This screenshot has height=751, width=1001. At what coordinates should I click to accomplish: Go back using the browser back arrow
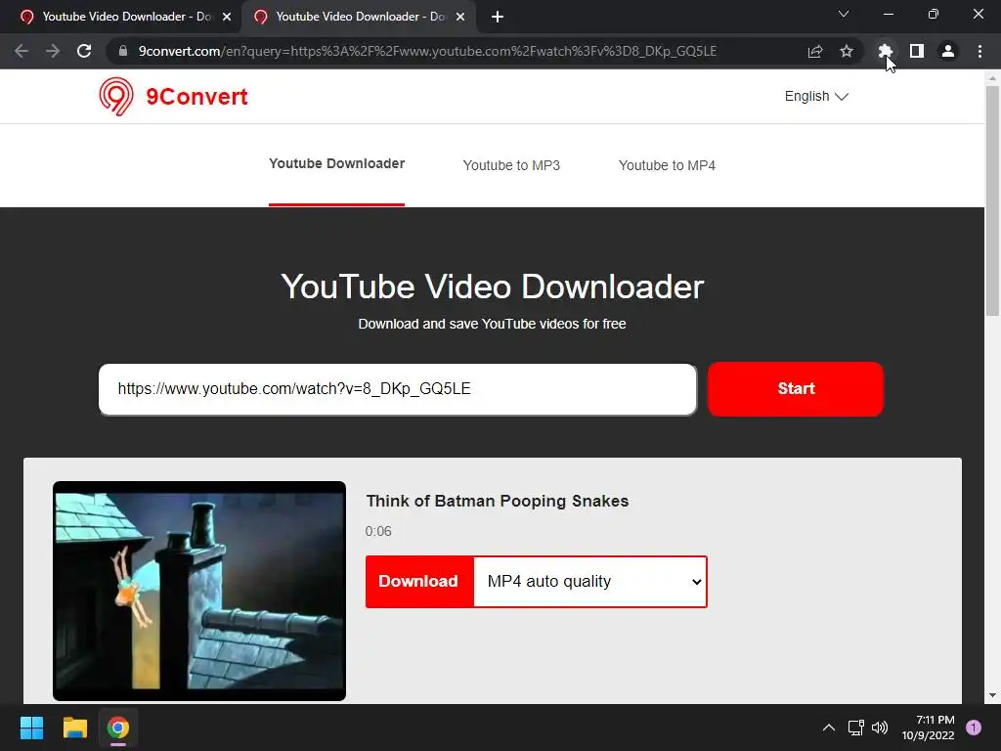pyautogui.click(x=22, y=51)
